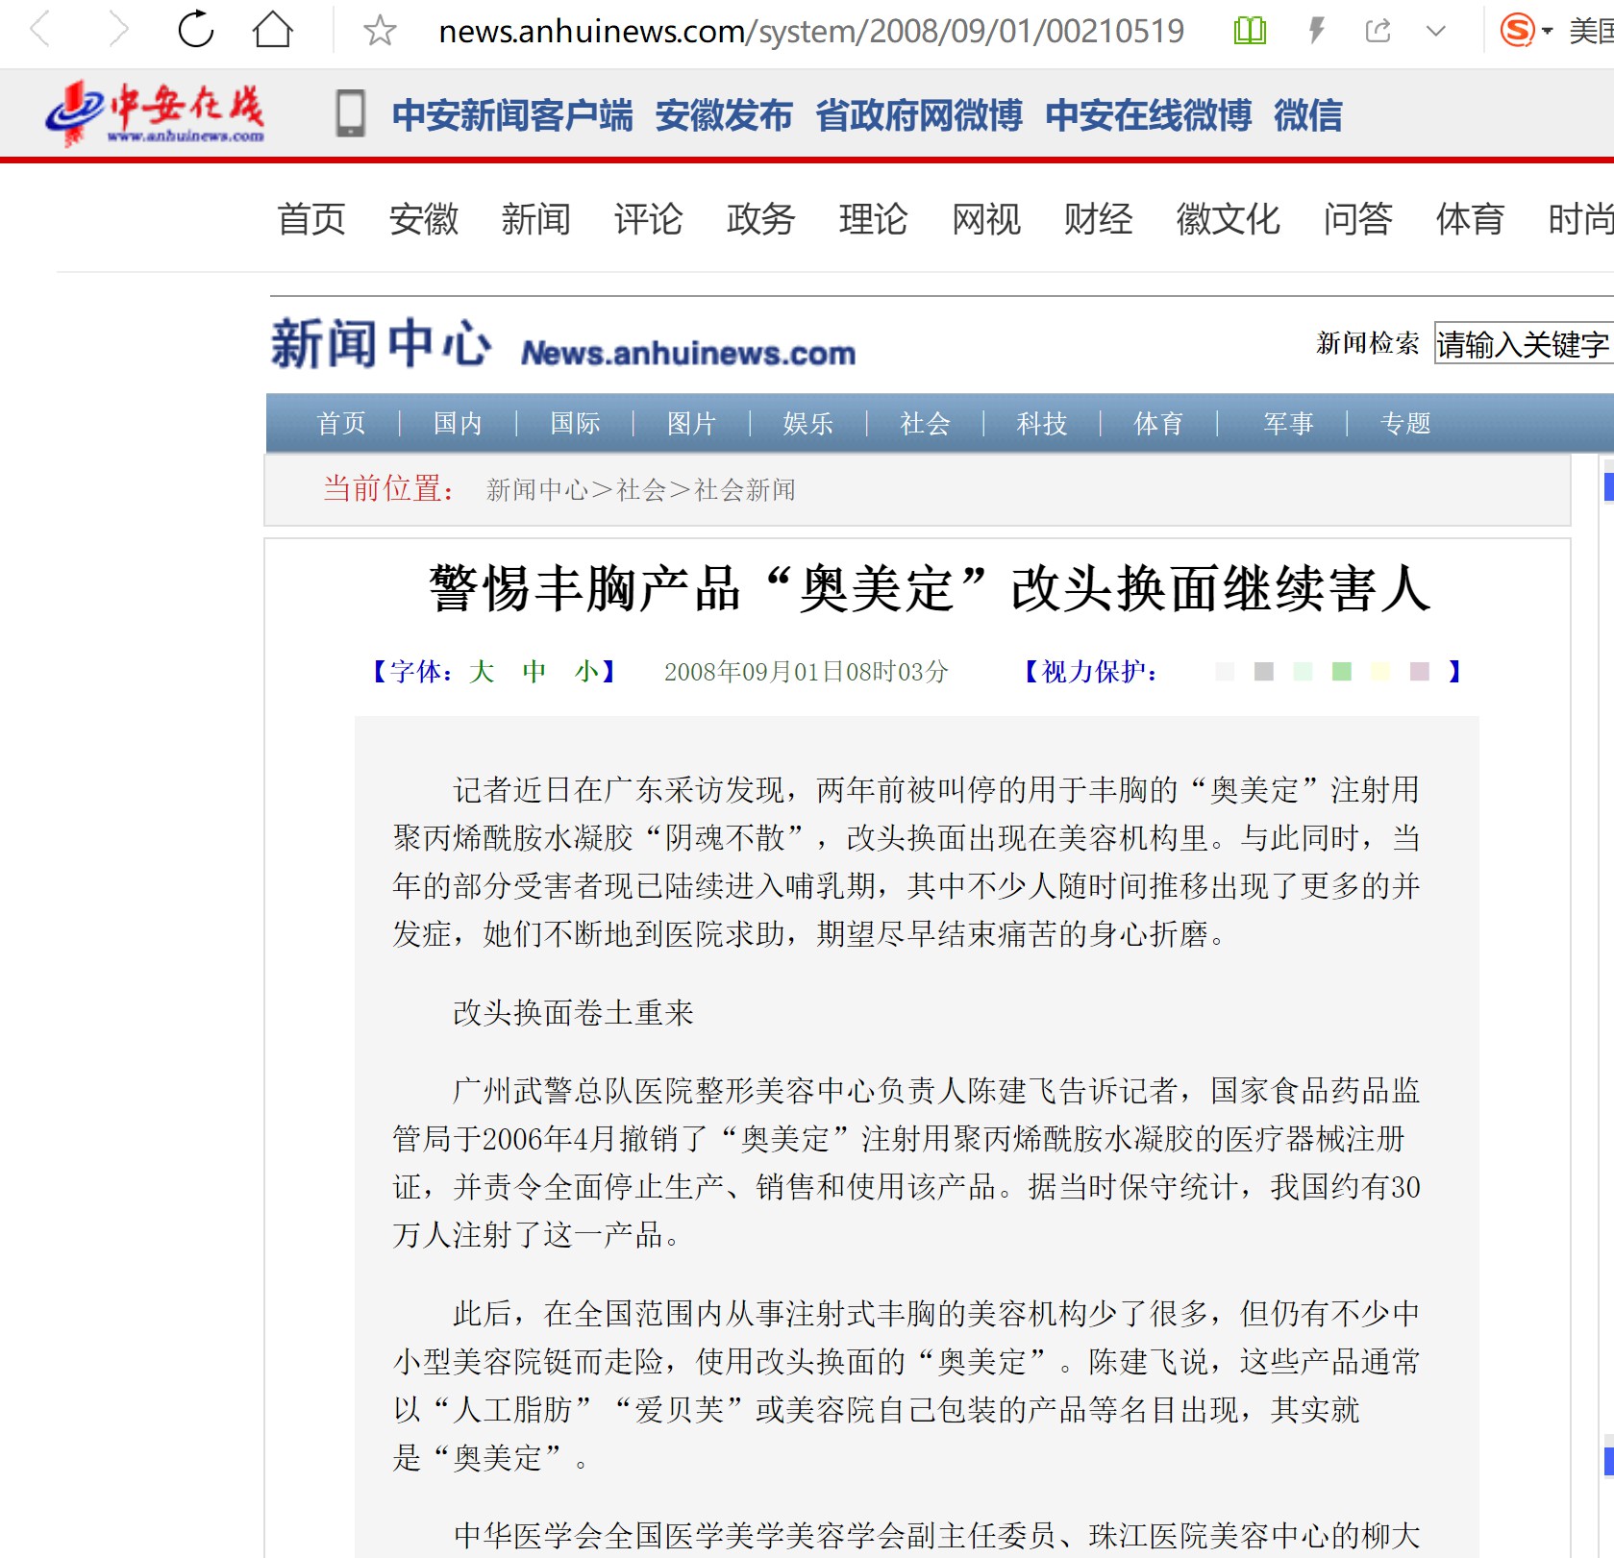Share the page using the share icon

(x=1378, y=31)
